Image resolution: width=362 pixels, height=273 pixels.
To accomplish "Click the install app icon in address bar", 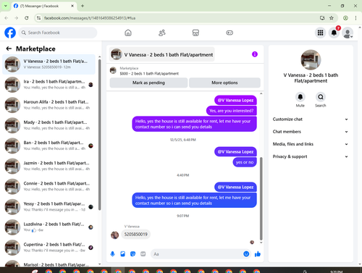I will 322,18.
